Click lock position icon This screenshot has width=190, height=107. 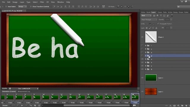(x=153, y=28)
